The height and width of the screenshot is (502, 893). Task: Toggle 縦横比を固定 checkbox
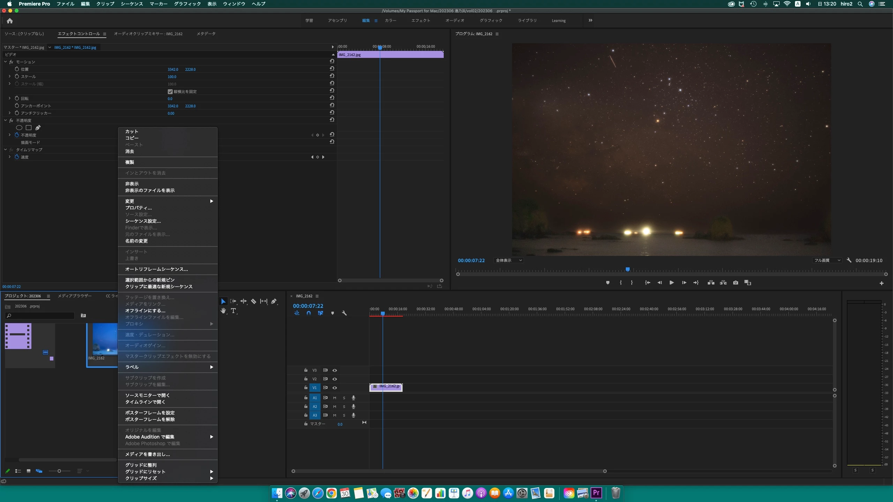point(170,92)
